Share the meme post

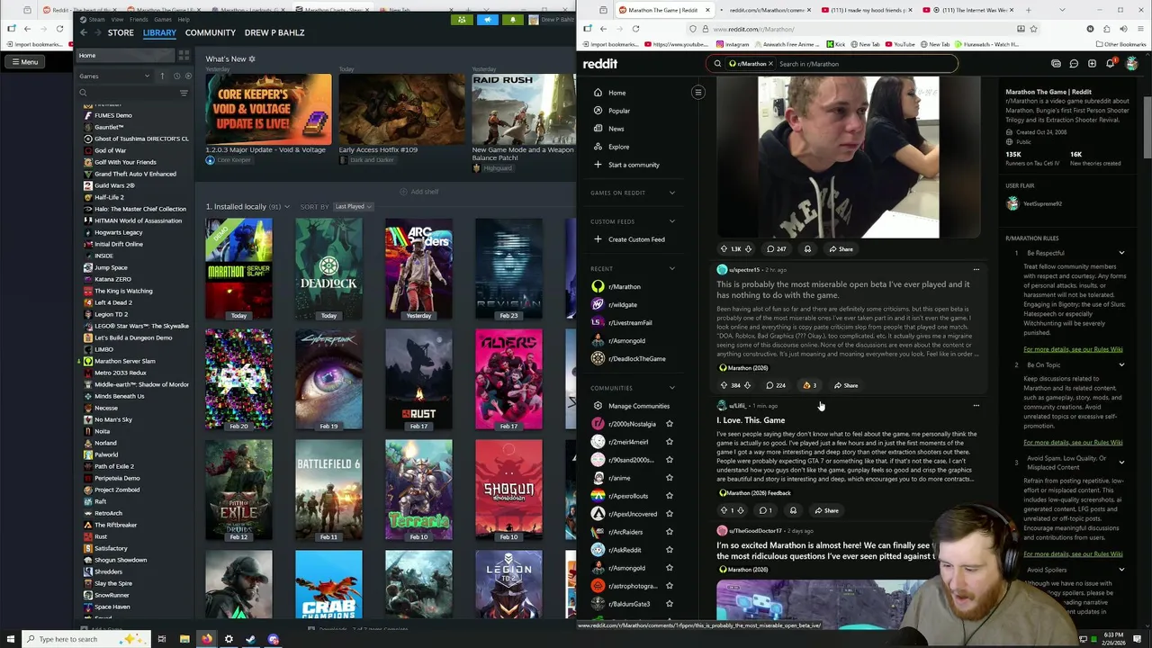[841, 248]
